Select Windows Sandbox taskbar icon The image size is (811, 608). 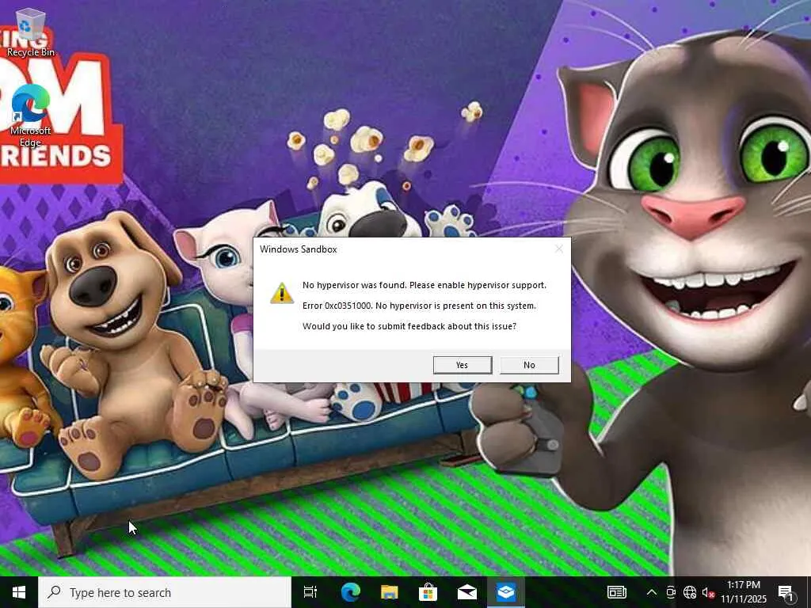click(x=506, y=592)
